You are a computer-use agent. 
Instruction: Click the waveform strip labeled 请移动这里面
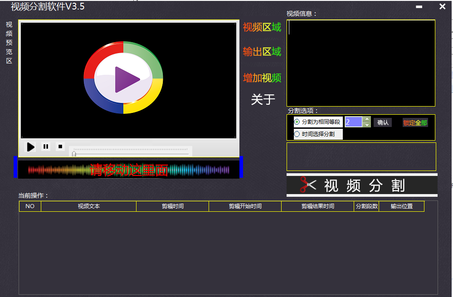129,169
